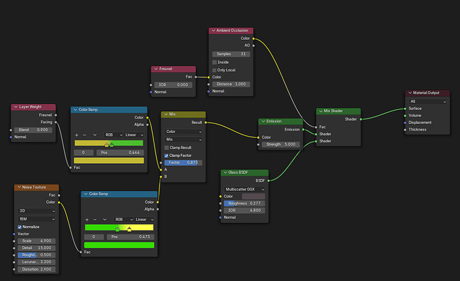The width and height of the screenshot is (460, 281).
Task: Open Glass BSDF distribution dropdown Multiscatter GGX
Action: coord(245,189)
